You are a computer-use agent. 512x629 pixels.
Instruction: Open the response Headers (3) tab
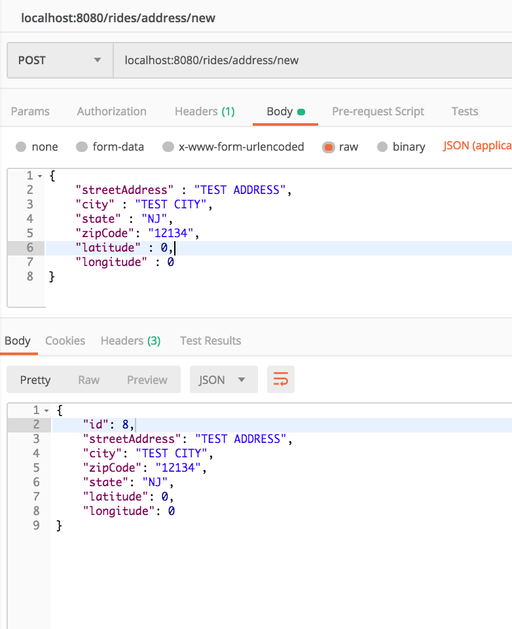point(131,341)
